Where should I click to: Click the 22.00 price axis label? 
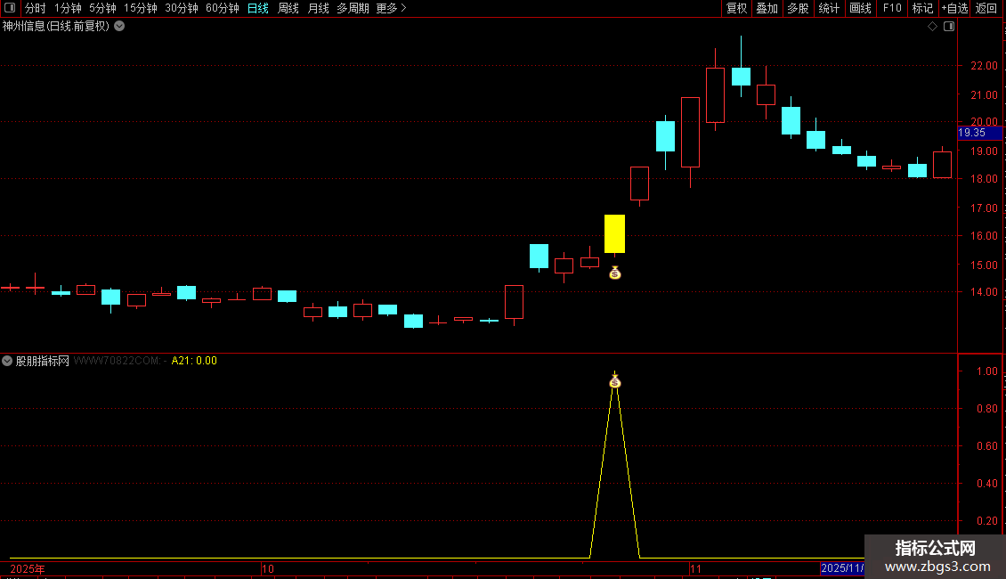pos(984,66)
